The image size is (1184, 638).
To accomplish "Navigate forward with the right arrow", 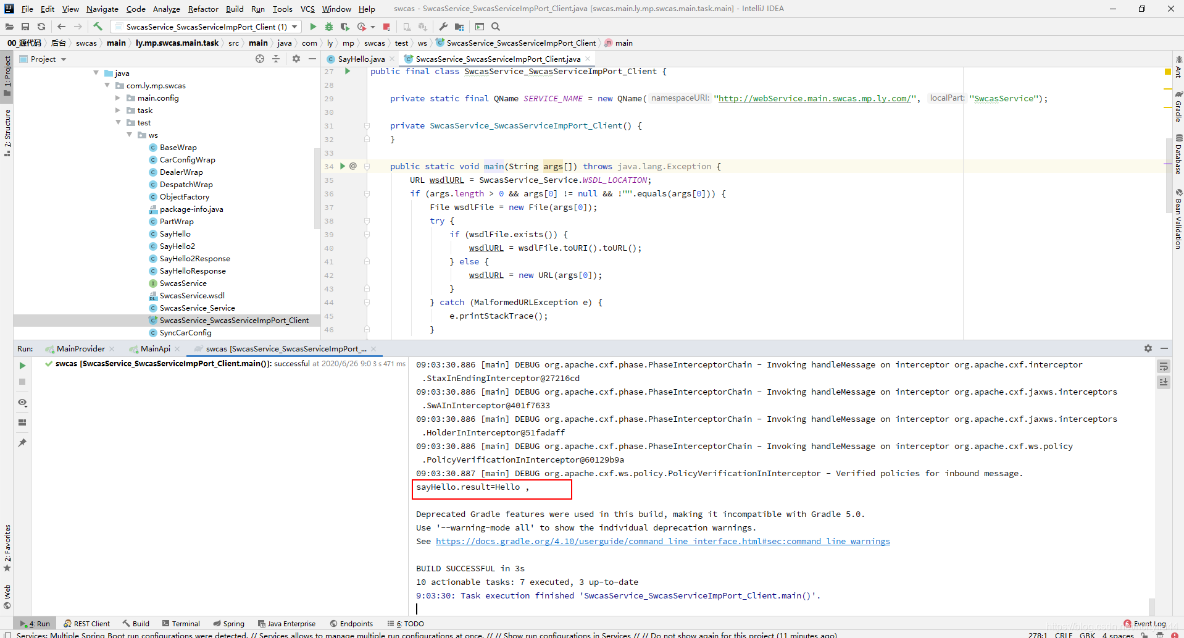I will click(78, 27).
